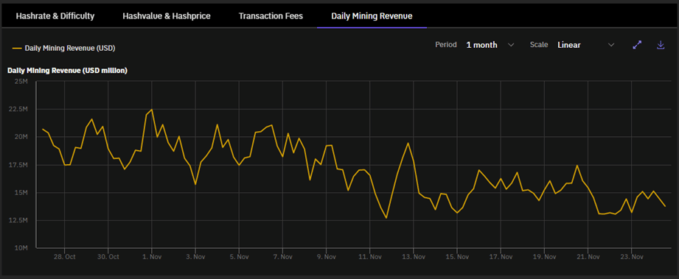Click the chart title Daily Mining Revenue (USD million)
Image resolution: width=679 pixels, height=279 pixels.
click(x=67, y=71)
